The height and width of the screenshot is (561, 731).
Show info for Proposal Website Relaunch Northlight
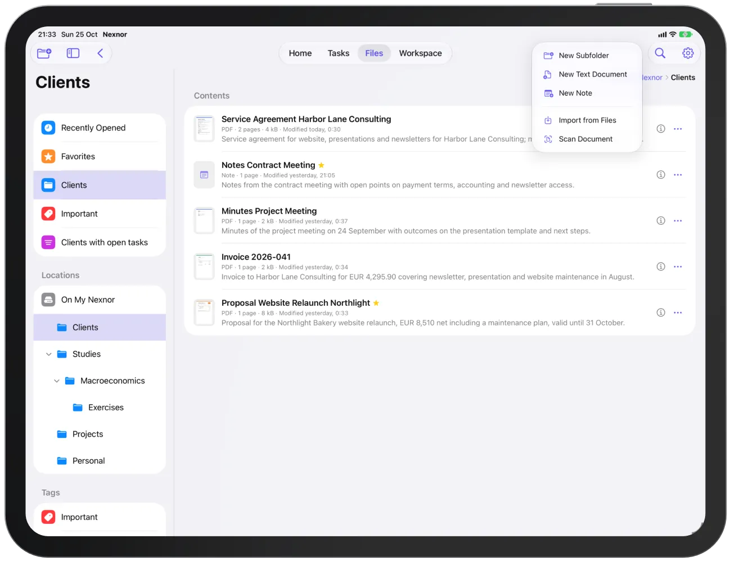coord(661,313)
